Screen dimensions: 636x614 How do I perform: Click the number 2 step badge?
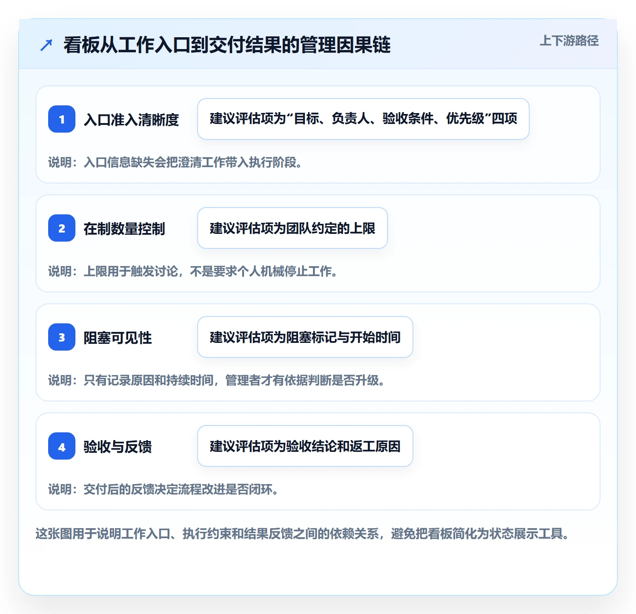pos(62,228)
